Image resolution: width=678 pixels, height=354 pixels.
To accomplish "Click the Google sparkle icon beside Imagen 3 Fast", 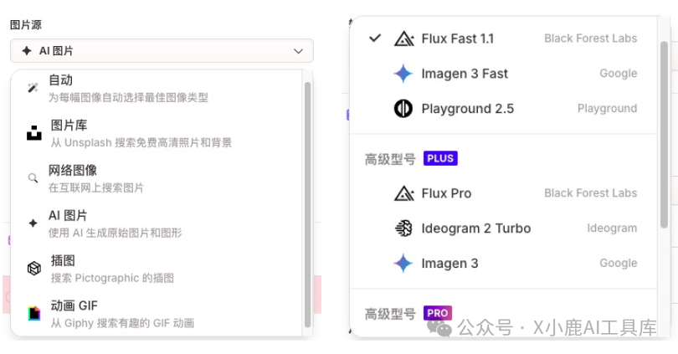I will (x=403, y=74).
